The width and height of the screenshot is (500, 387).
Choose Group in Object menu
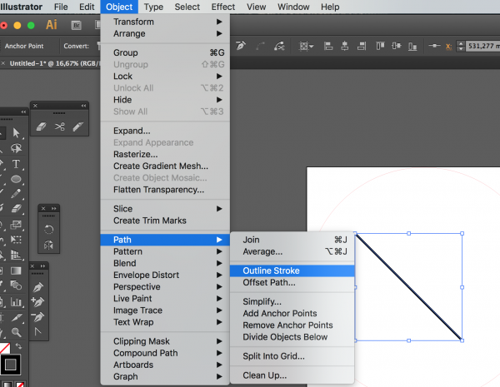pos(165,52)
